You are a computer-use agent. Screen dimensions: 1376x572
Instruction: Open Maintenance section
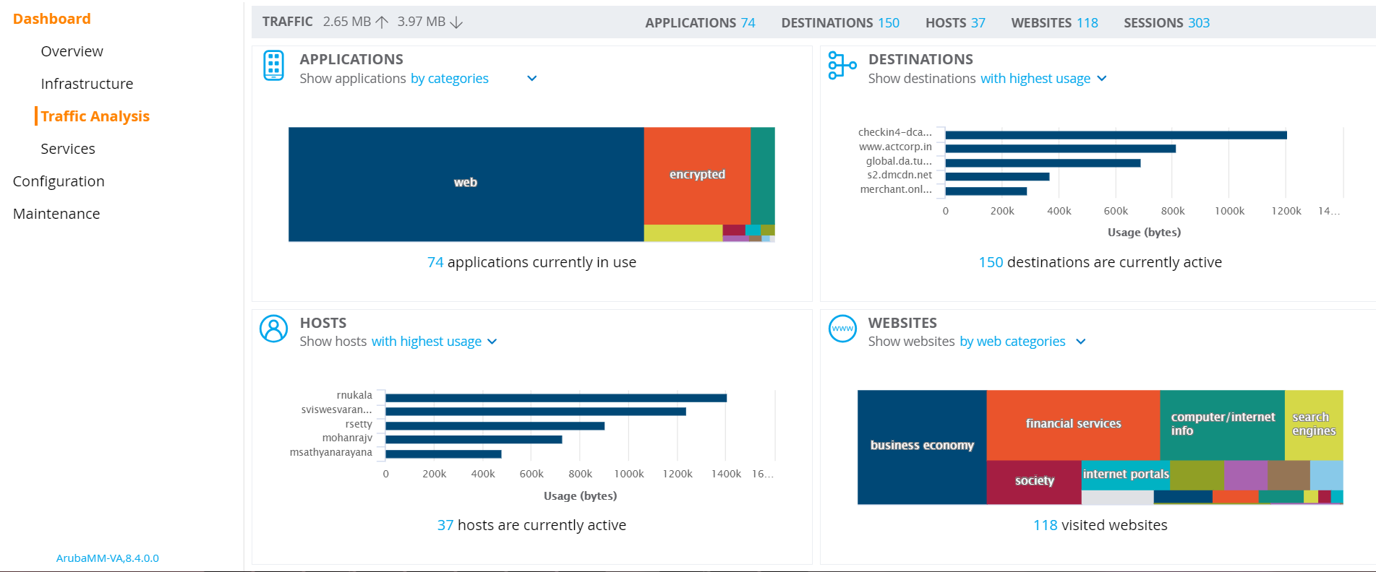(56, 214)
